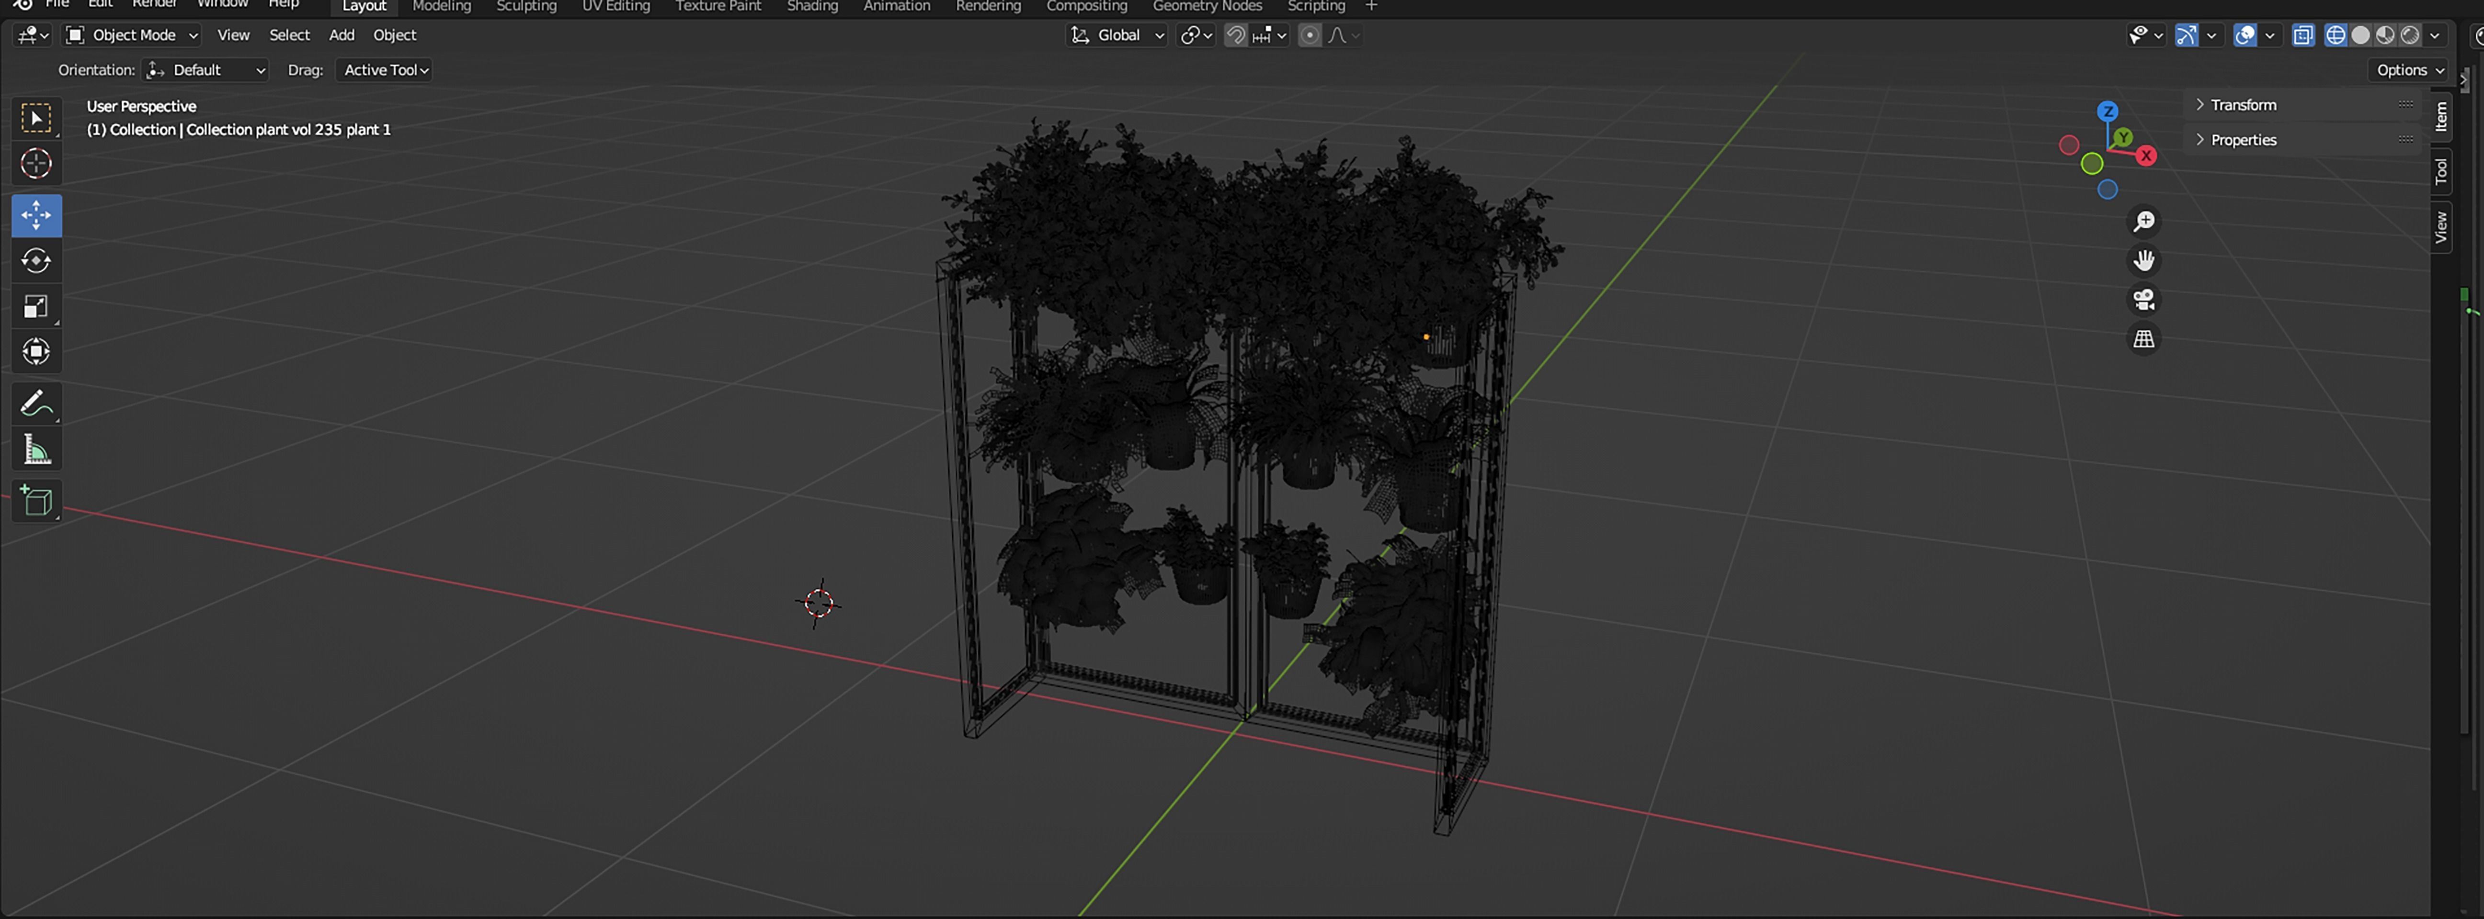
Task: Click the 'Collection plant vol 235 plant 1' text
Action: click(288, 130)
